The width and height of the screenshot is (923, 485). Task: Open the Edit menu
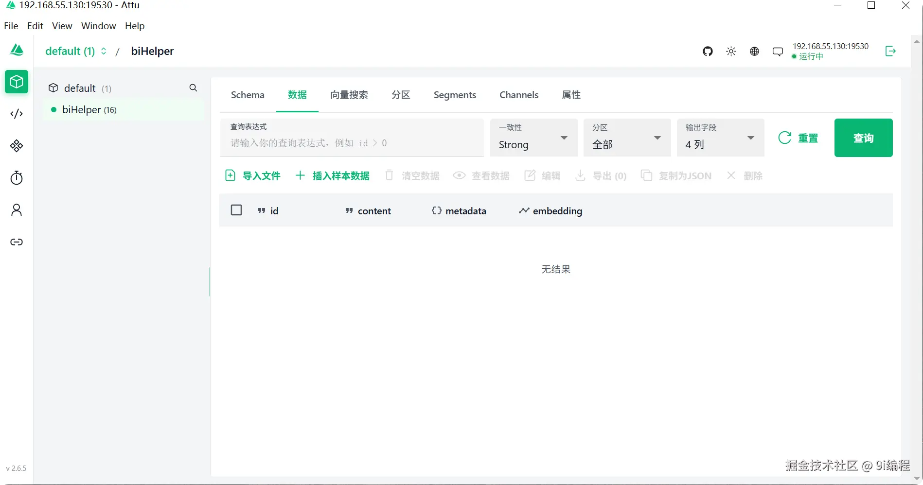pos(35,26)
